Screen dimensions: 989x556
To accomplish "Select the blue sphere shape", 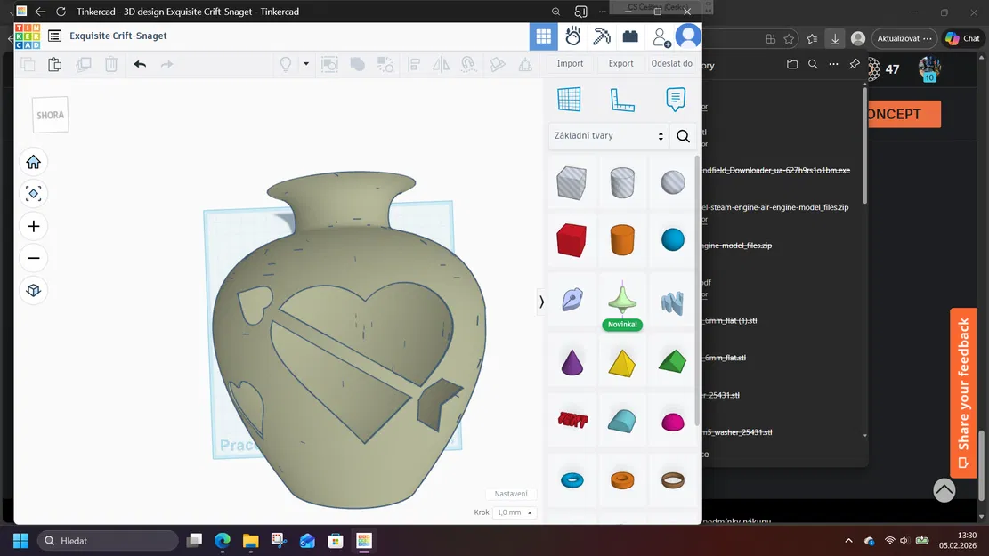I will coord(673,238).
